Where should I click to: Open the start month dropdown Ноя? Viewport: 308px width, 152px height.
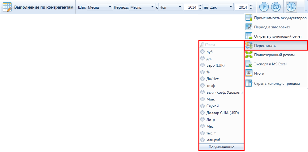pyautogui.click(x=170, y=7)
